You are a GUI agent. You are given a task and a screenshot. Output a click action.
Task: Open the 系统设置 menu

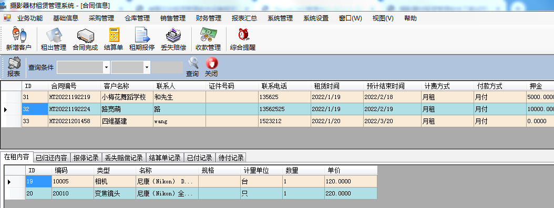pos(316,18)
